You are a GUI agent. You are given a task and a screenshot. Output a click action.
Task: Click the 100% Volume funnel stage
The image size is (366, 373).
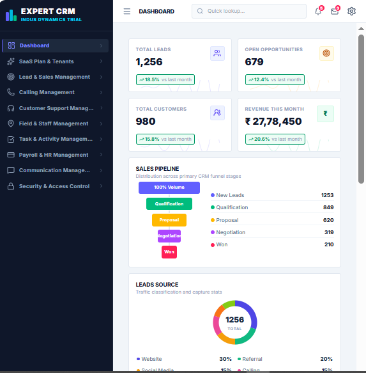tap(169, 187)
